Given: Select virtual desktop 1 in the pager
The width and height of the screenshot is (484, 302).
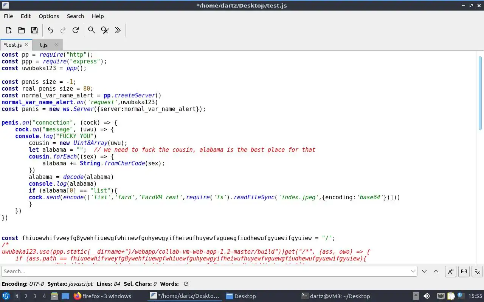Looking at the screenshot, I should (x=17, y=296).
